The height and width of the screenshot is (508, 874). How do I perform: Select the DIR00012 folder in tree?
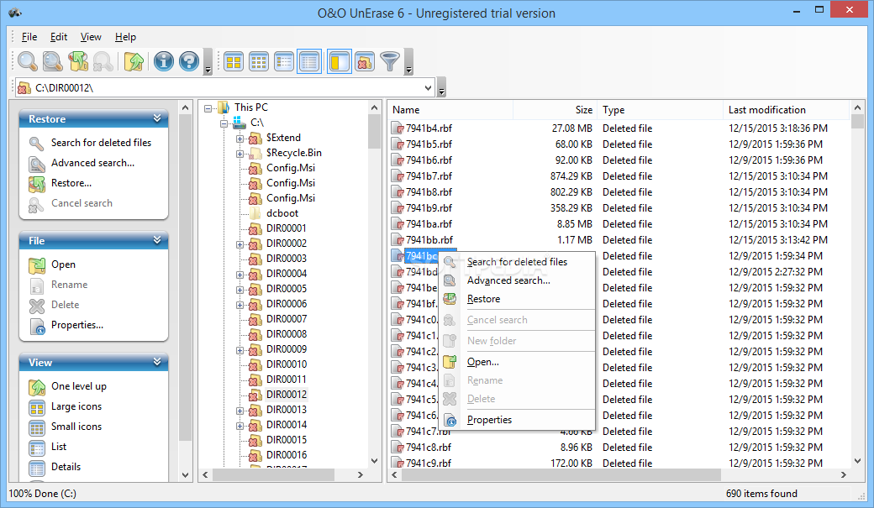(287, 395)
